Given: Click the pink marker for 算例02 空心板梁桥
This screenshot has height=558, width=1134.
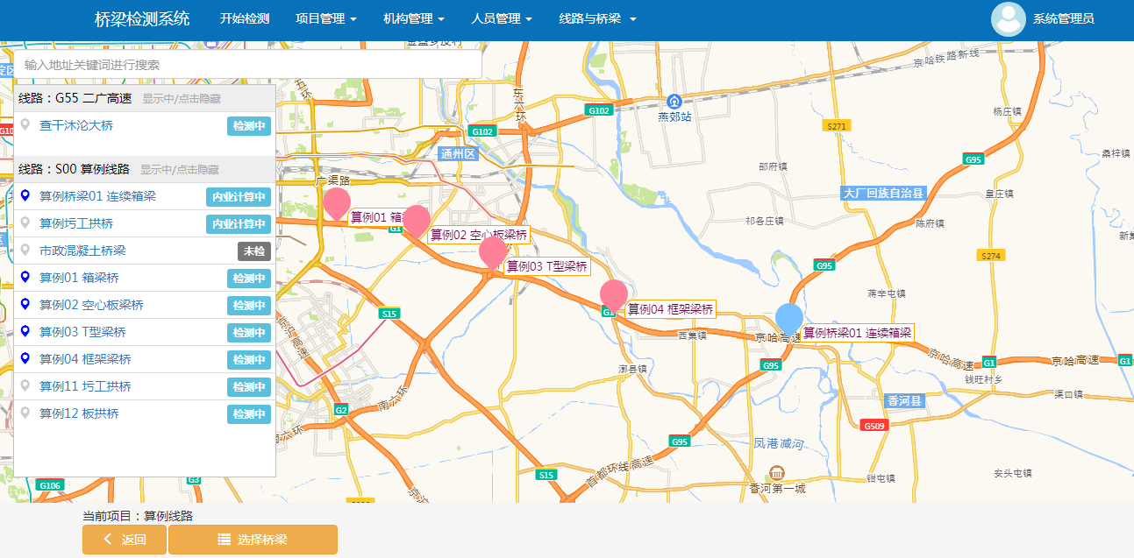Looking at the screenshot, I should coord(416,220).
